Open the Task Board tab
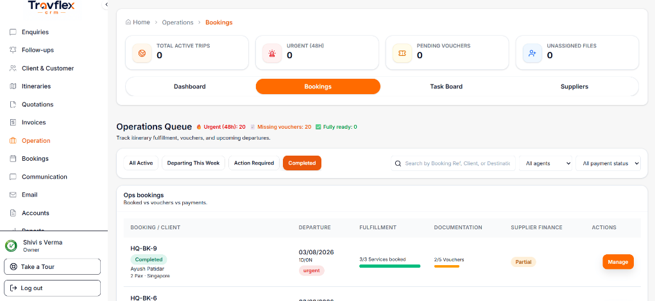Screen dimensions: 655x301 point(446,86)
